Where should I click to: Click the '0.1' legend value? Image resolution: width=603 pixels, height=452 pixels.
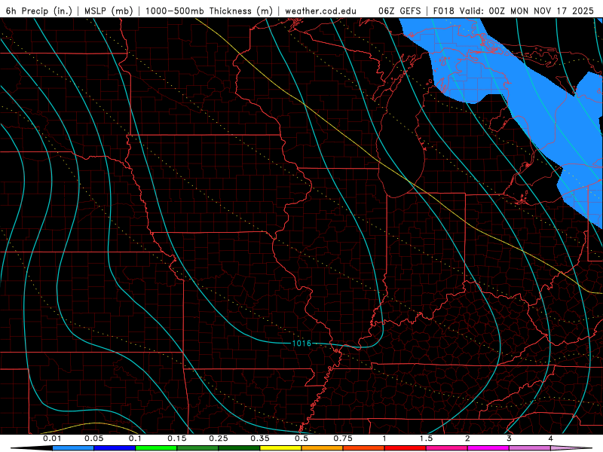click(x=135, y=438)
